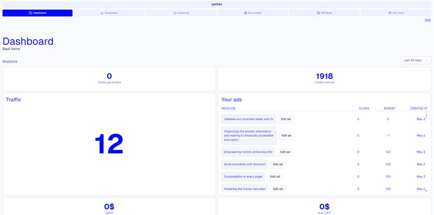
Task: Click the Your ads heading
Action: 232,100
